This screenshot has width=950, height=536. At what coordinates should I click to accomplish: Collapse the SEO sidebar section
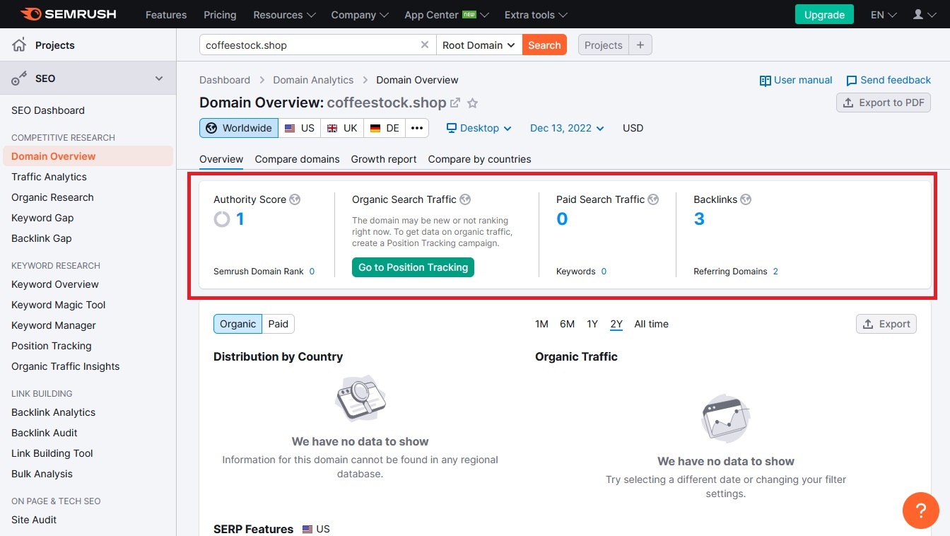click(159, 78)
